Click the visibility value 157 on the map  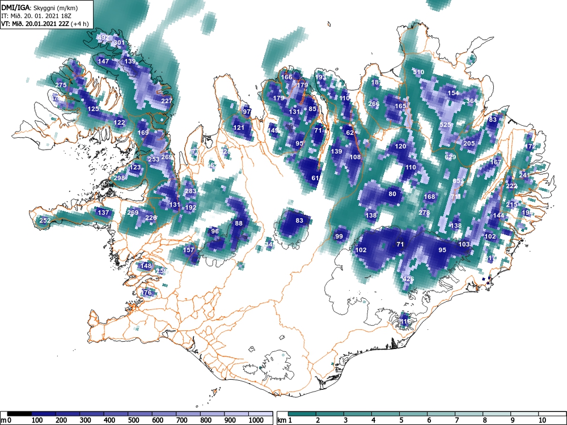coord(188,250)
